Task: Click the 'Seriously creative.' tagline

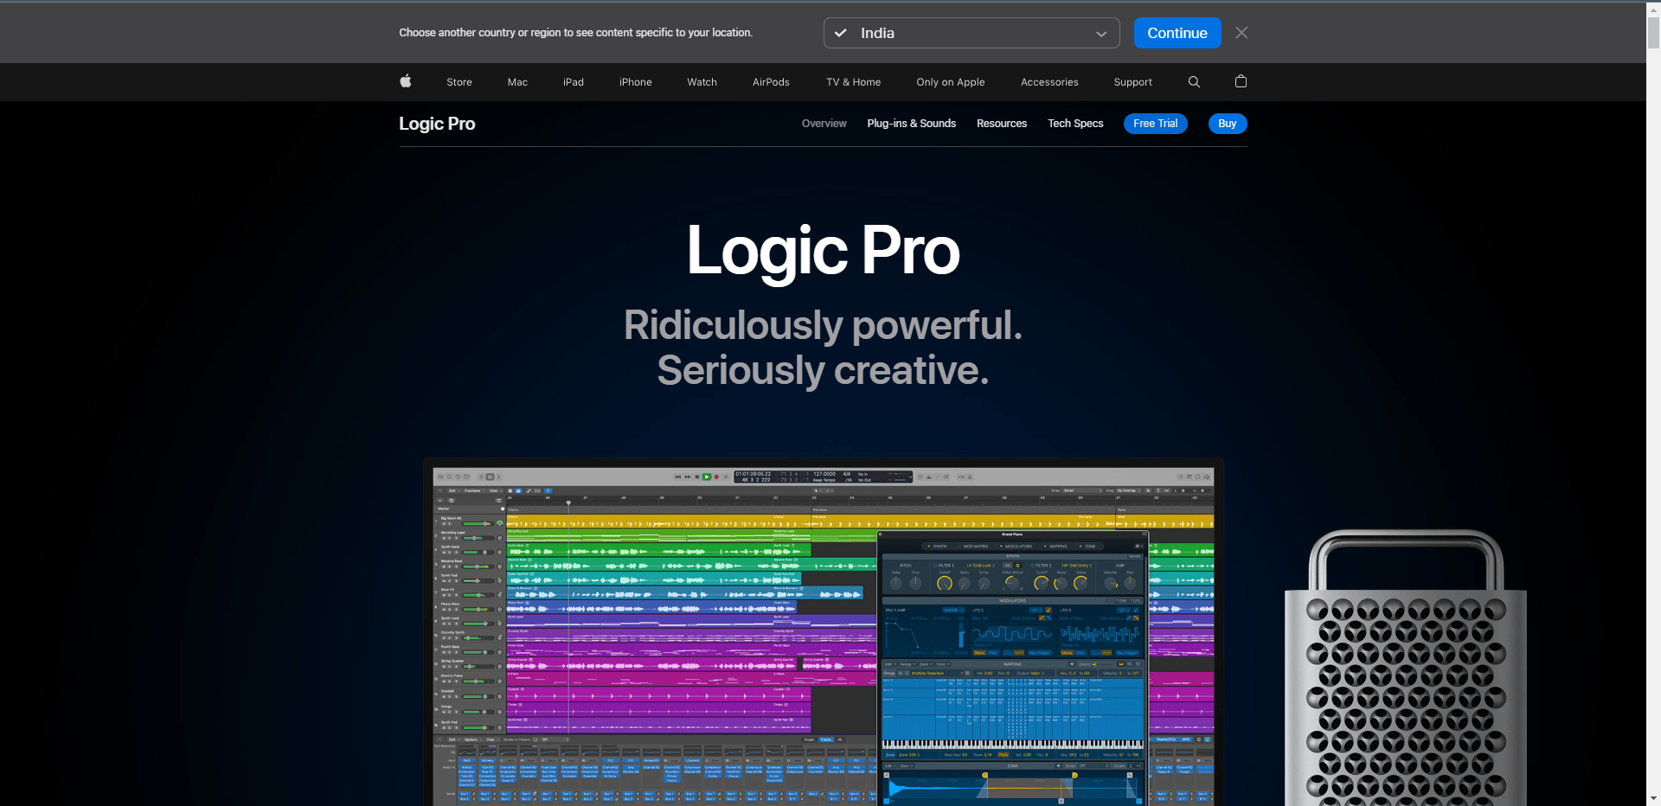Action: (x=824, y=371)
